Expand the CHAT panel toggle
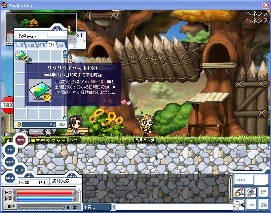 (x=29, y=176)
